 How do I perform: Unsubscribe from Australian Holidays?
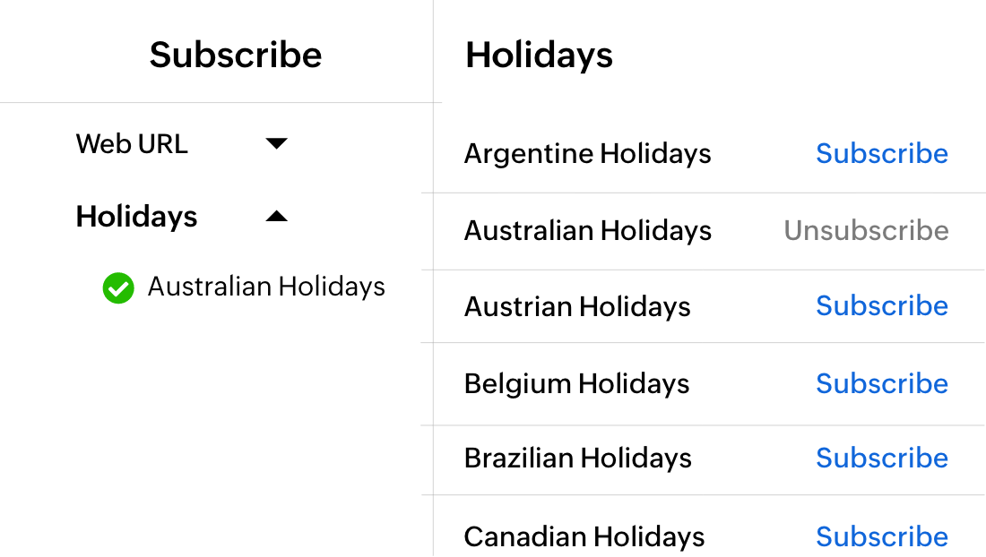click(x=865, y=231)
